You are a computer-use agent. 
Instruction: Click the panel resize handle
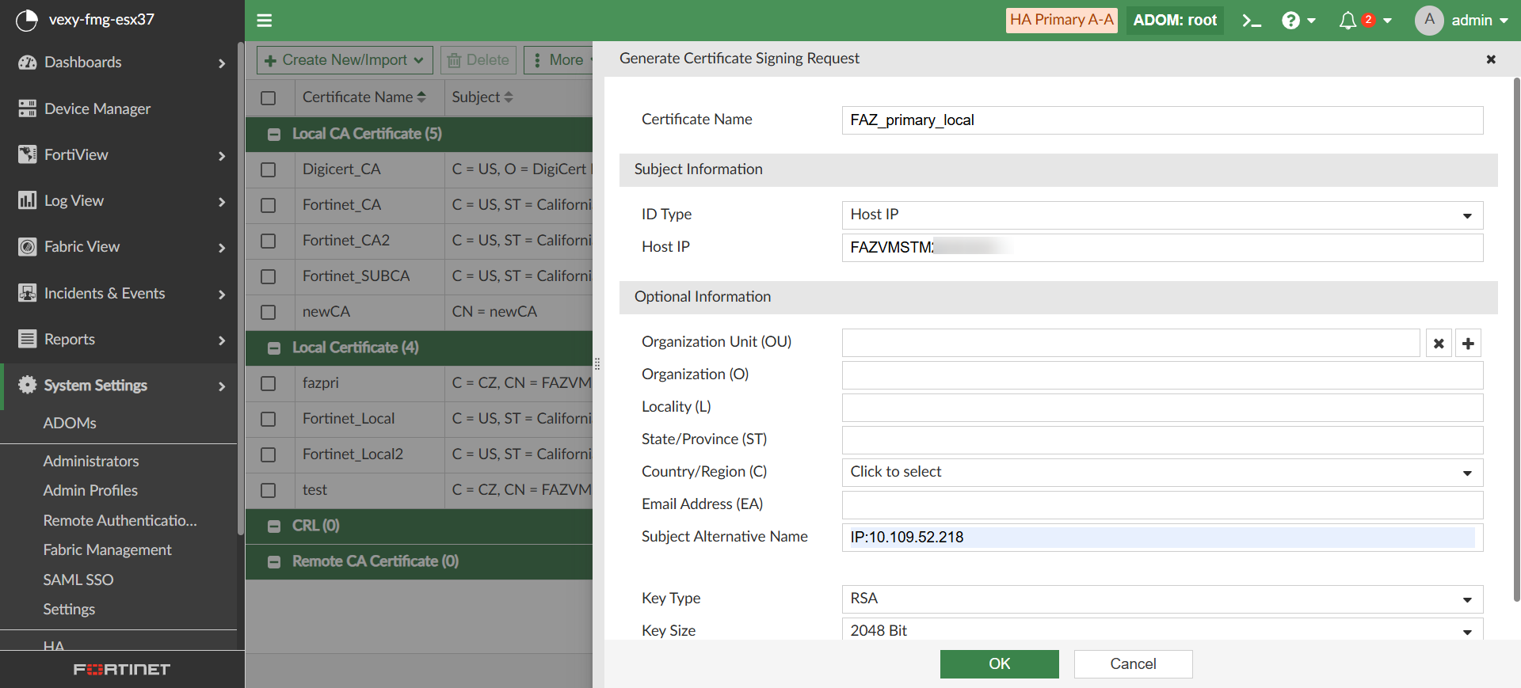tap(597, 364)
